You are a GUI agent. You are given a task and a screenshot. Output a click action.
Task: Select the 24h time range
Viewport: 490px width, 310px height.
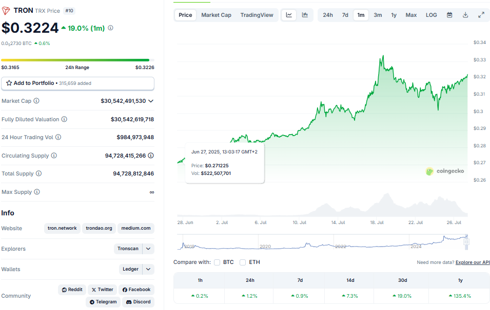click(328, 15)
